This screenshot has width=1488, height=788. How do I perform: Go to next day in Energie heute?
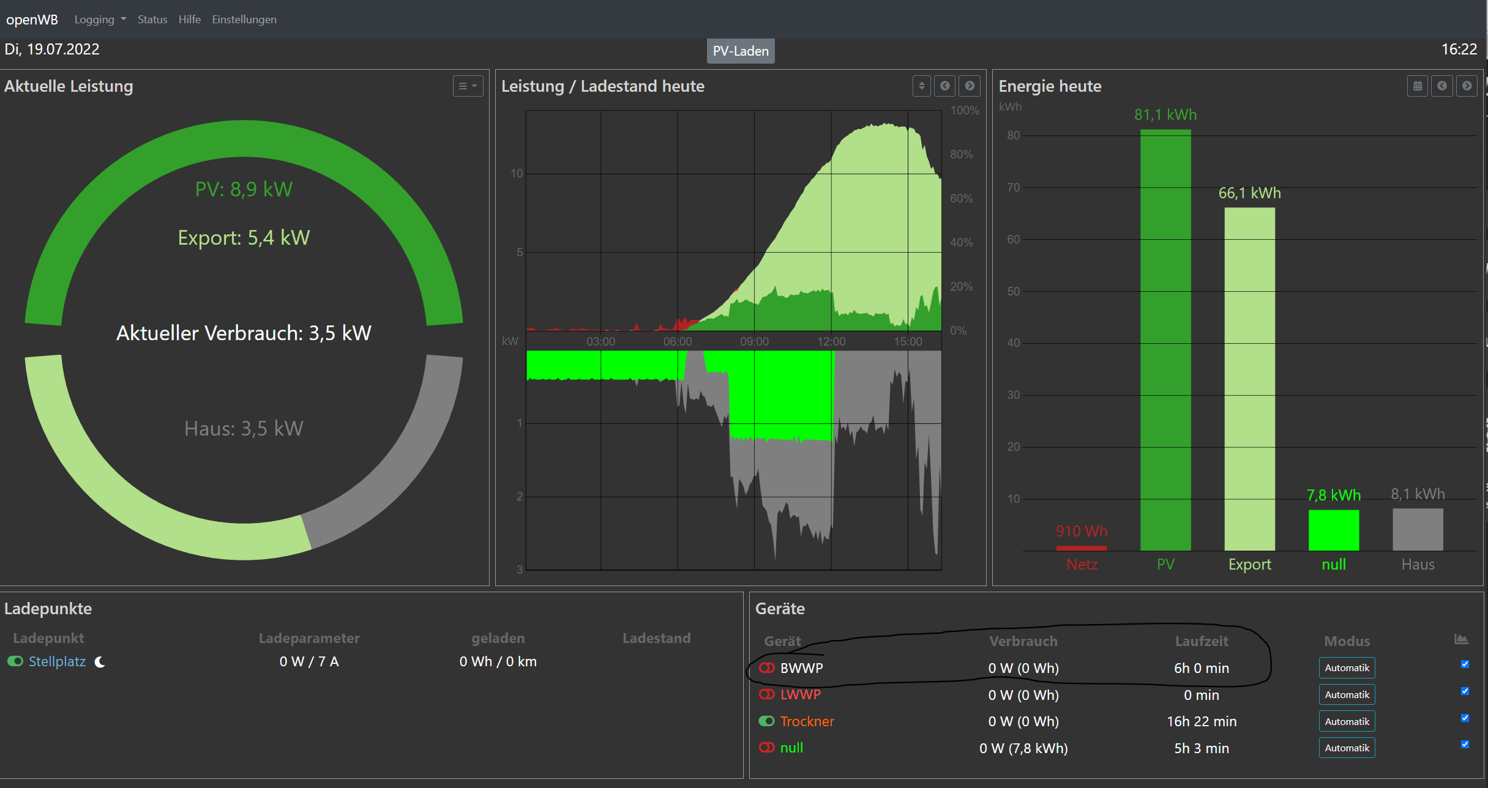tap(1467, 86)
